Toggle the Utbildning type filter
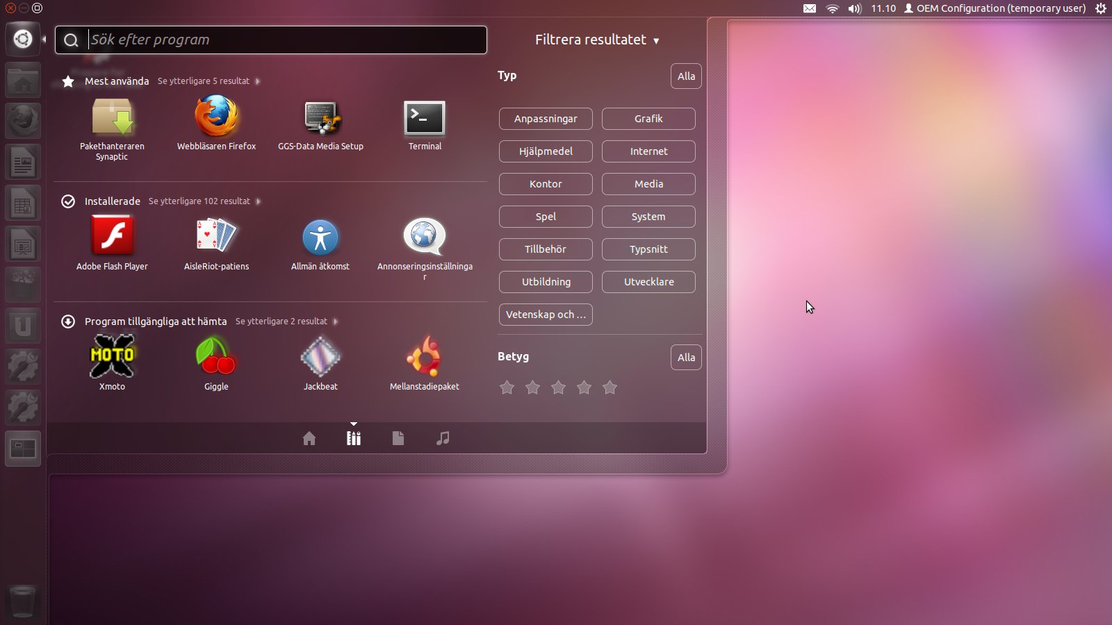Viewport: 1112px width, 625px height. 546,282
